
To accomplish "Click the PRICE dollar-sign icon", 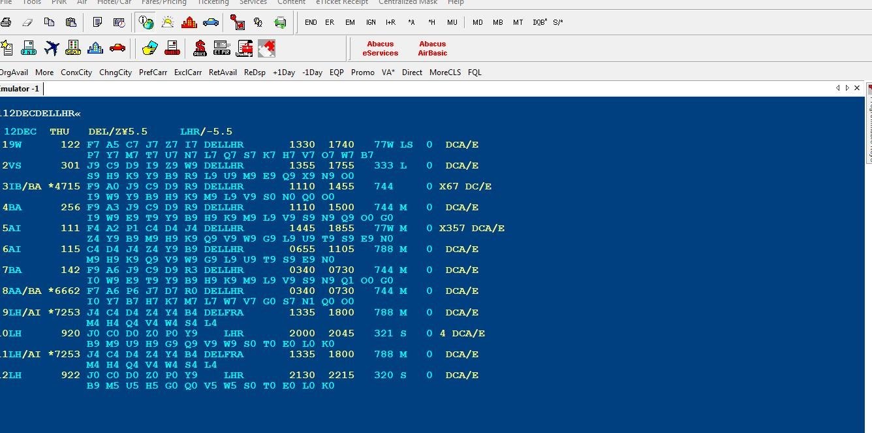I will click(200, 48).
